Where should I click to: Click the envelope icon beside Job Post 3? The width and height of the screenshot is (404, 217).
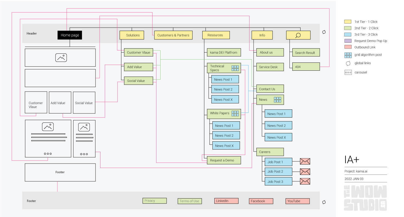305,181
